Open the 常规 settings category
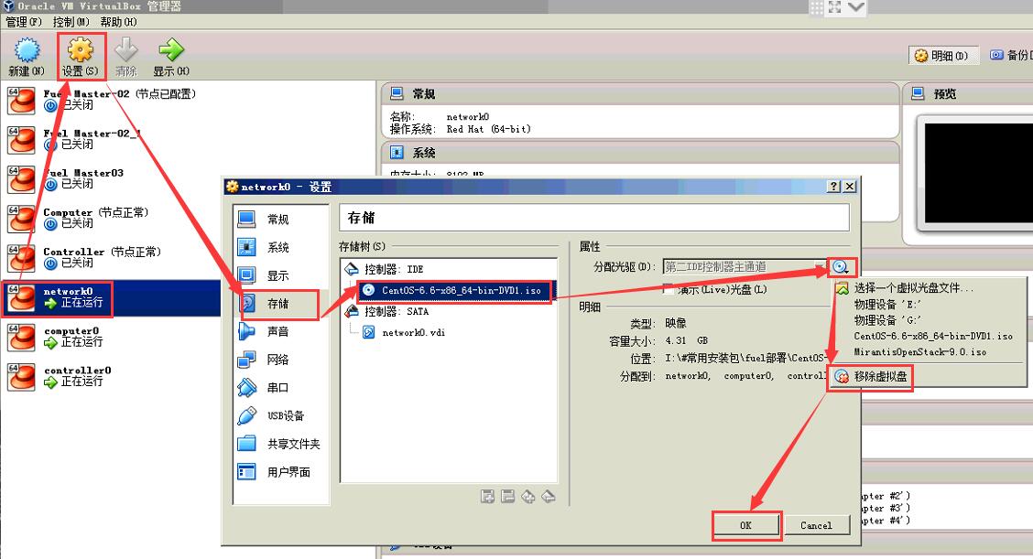The height and width of the screenshot is (559, 1033). pyautogui.click(x=281, y=220)
